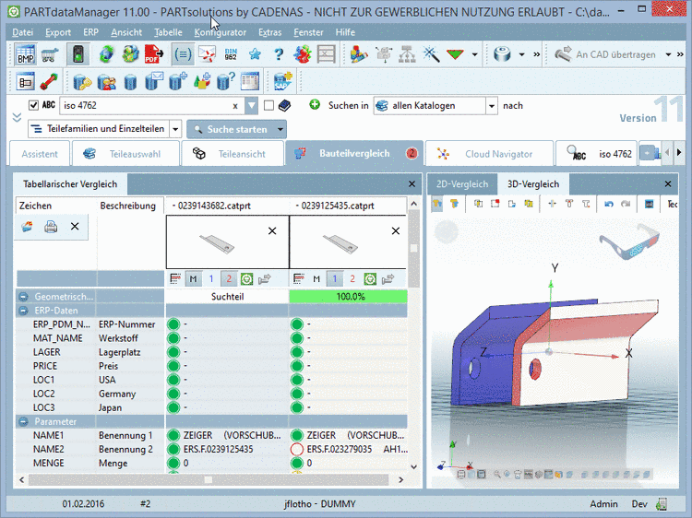Toggle the checkbox beside the book icon
692x518 pixels.
pyautogui.click(x=268, y=105)
